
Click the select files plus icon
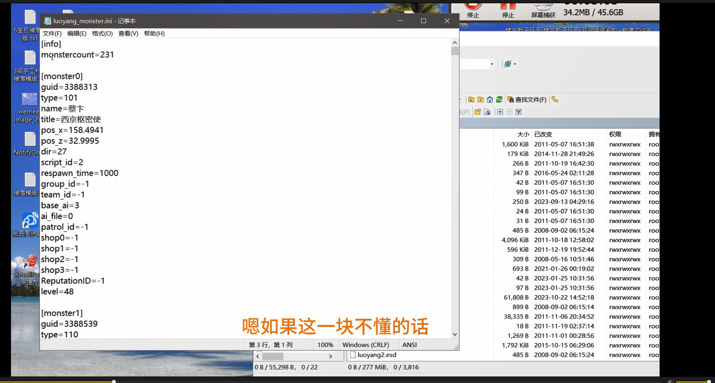coord(500,112)
